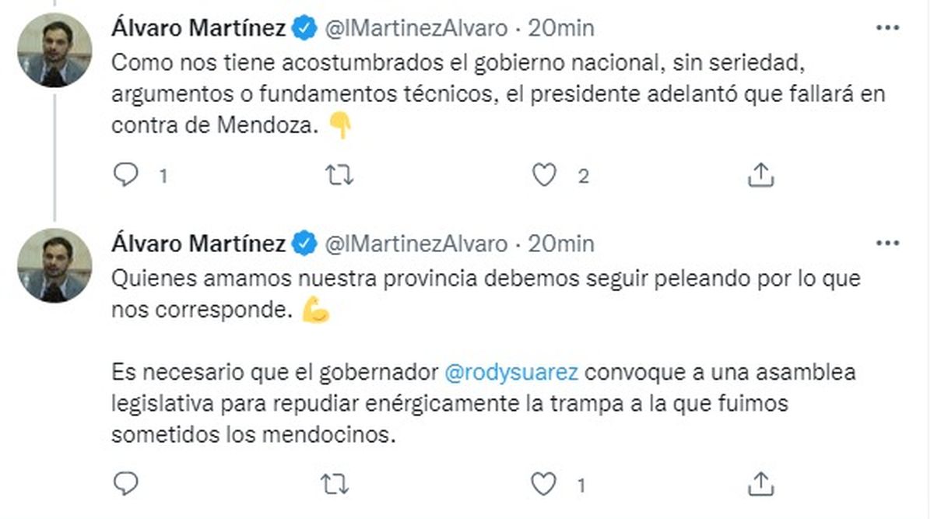
Task: Share the first tweet about Mendoza
Action: [760, 176]
